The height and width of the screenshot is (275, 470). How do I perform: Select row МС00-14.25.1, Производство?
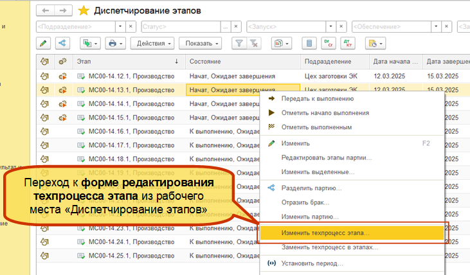tap(131, 256)
